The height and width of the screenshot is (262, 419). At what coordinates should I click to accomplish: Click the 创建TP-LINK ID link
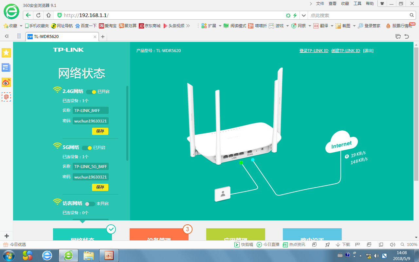[x=346, y=51]
